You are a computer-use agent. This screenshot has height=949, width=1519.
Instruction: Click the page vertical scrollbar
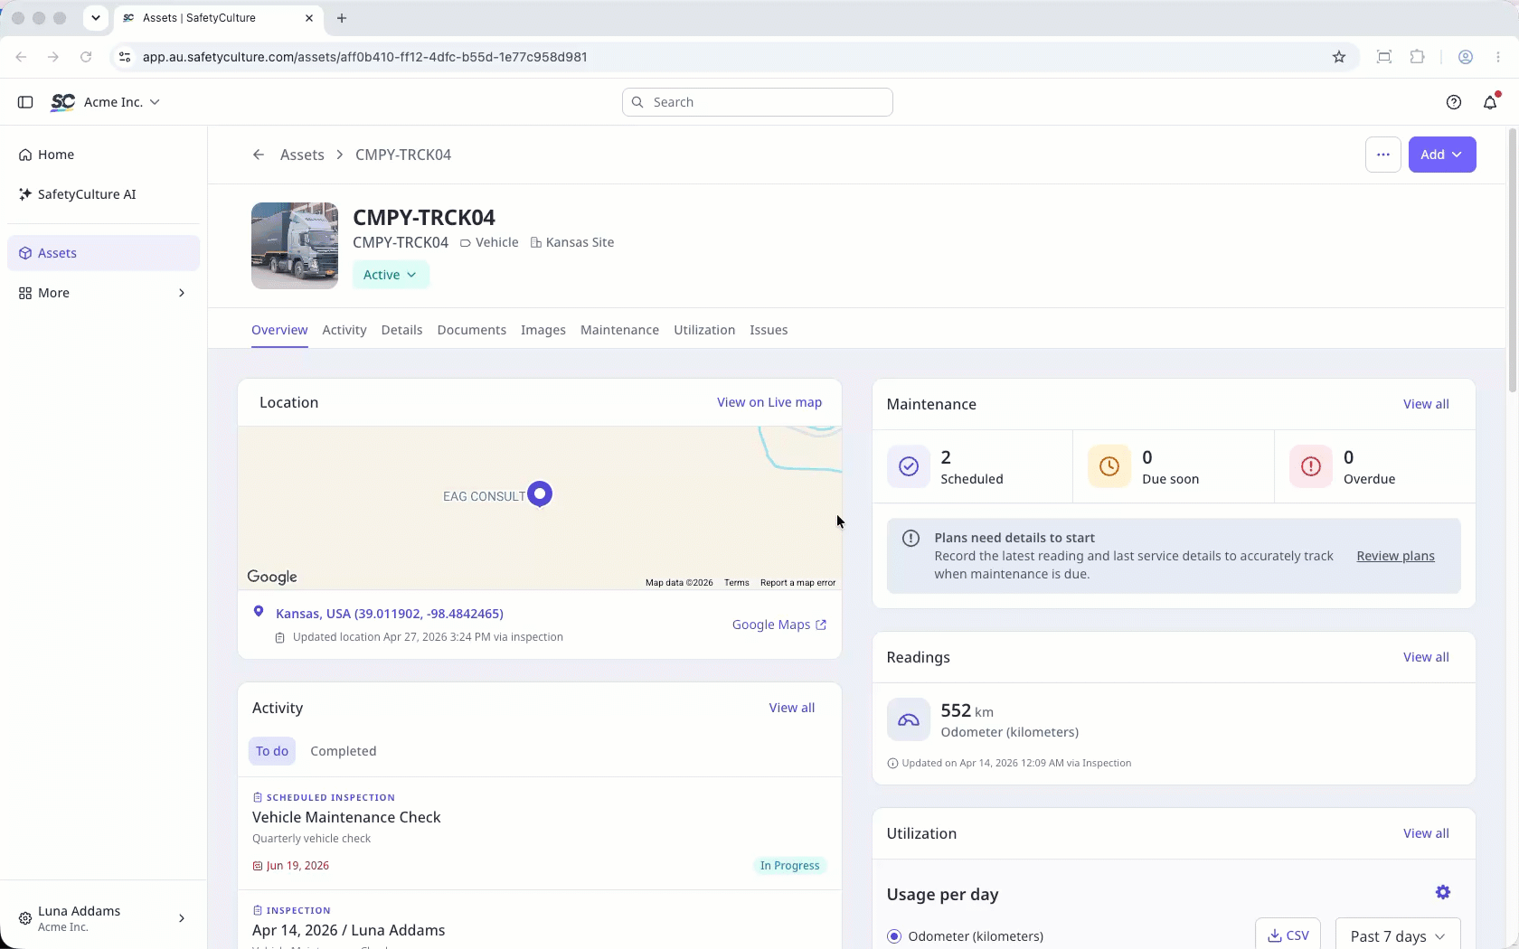point(1512,262)
